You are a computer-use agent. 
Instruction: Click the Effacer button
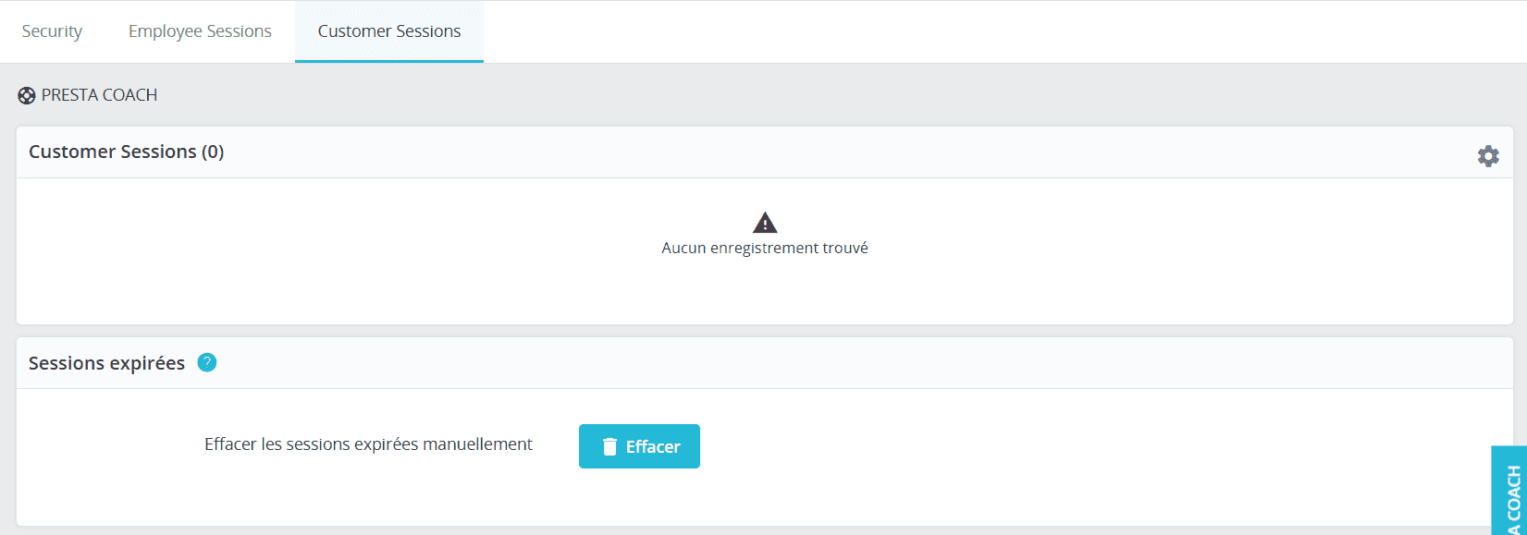pyautogui.click(x=639, y=446)
